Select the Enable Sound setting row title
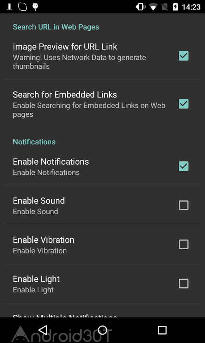Image resolution: width=205 pixels, height=343 pixels. click(x=39, y=200)
